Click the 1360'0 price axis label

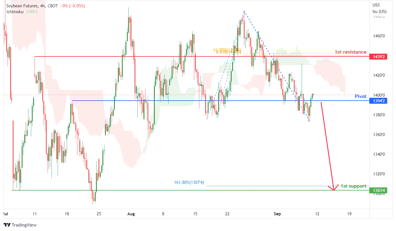pos(379,134)
